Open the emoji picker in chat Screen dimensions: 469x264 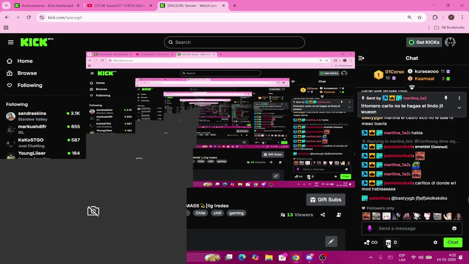click(454, 228)
